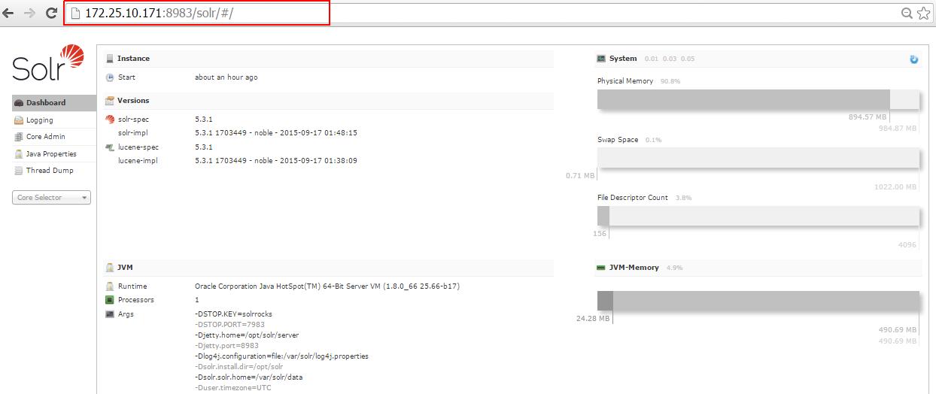Click the Args row terminal icon
The image size is (936, 394).
coord(110,314)
